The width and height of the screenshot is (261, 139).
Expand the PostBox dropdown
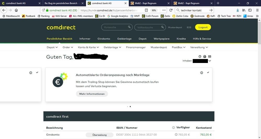click(x=178, y=47)
